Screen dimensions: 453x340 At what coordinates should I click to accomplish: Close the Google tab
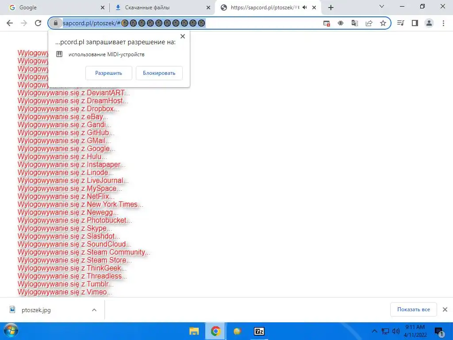(103, 8)
